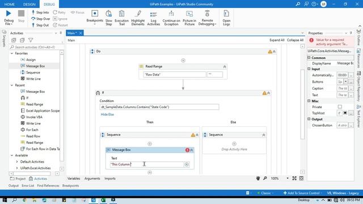Screen dimensions: 363x204
Task: Click the If Condition field
Action: (159, 107)
